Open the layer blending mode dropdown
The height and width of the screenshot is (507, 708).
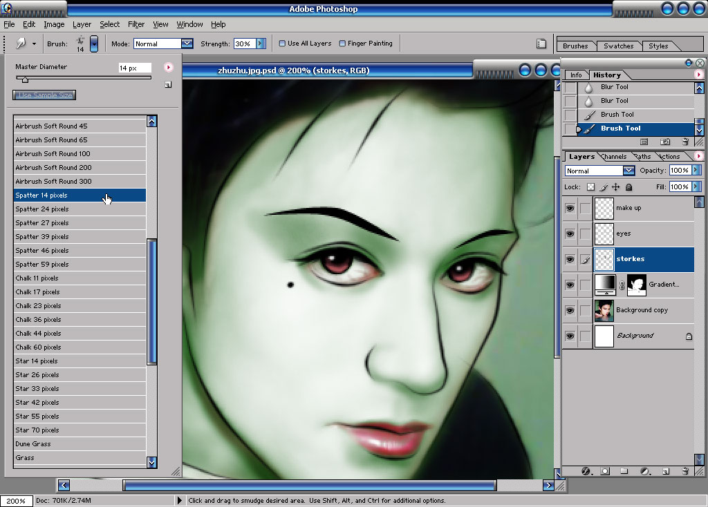pos(628,171)
